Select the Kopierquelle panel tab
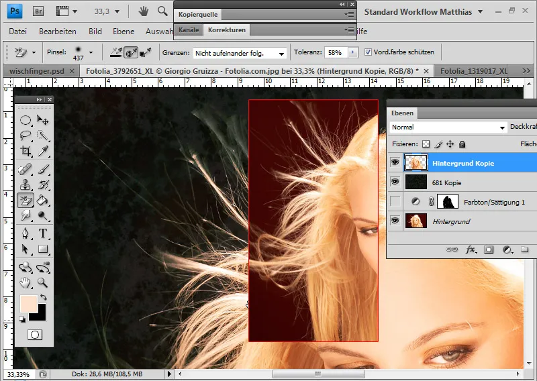 pyautogui.click(x=198, y=14)
